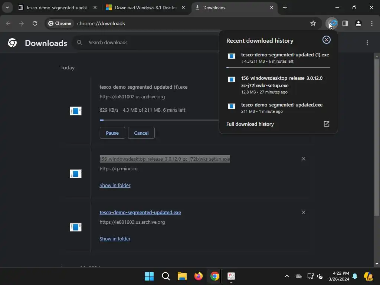Click file icon of 156-windowsdesktop-release item in list

76,174
